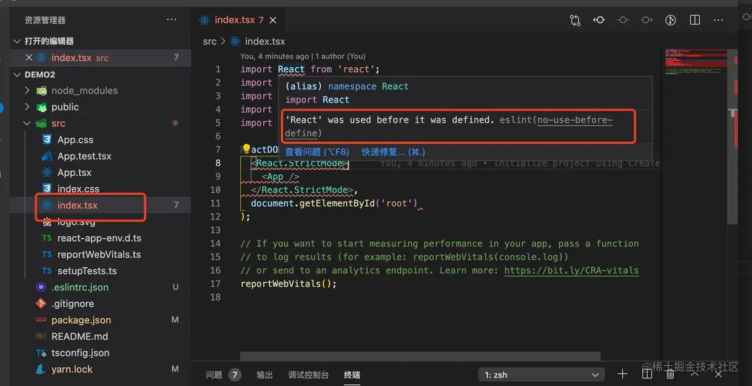Open react-app-env.d.ts file
Image resolution: width=752 pixels, height=386 pixels.
[x=100, y=238]
